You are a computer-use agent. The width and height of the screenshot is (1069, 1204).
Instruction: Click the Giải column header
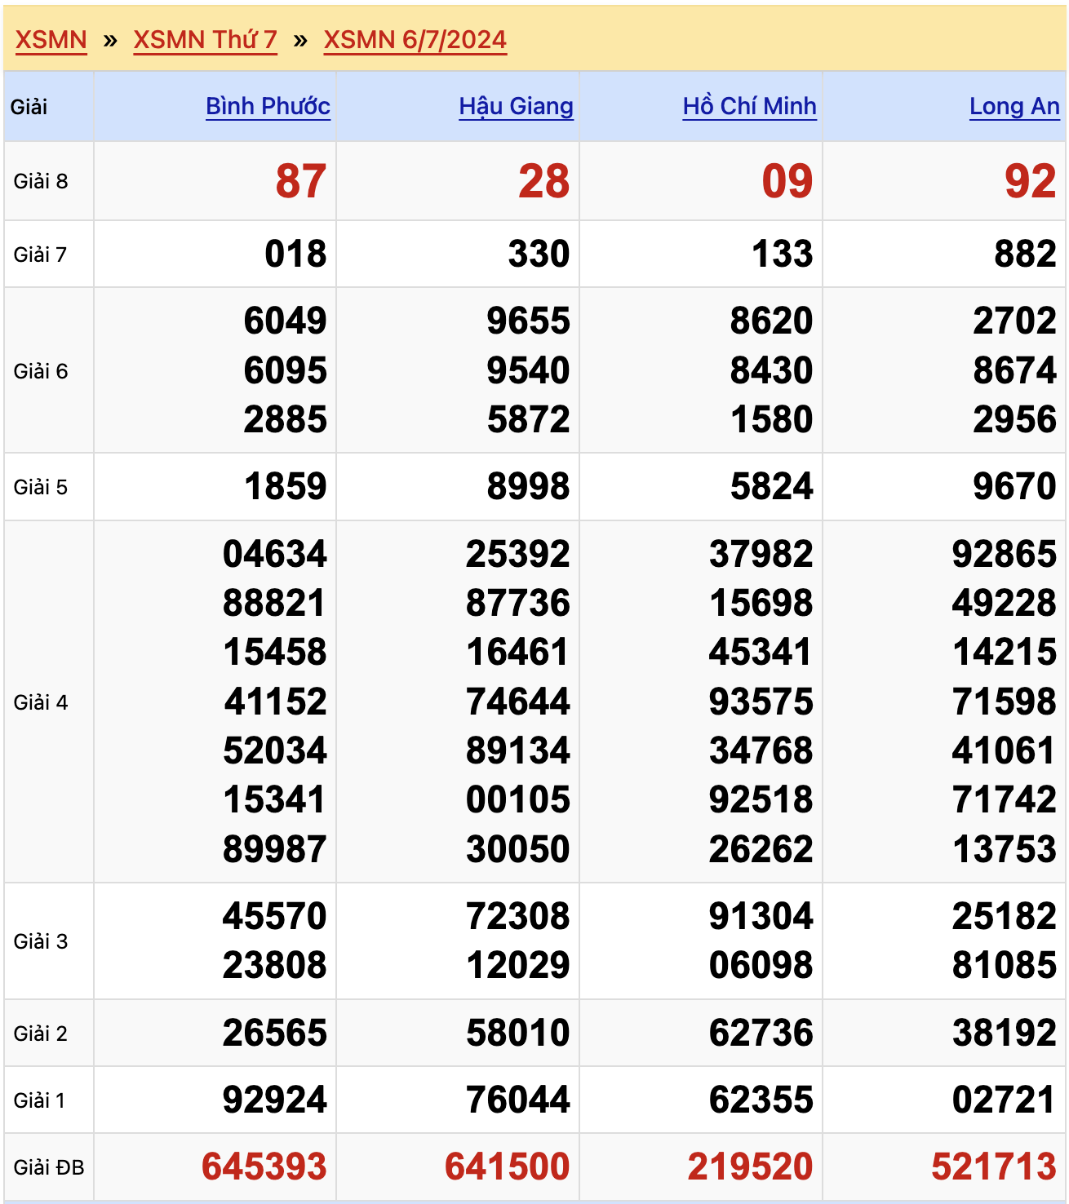pos(29,107)
